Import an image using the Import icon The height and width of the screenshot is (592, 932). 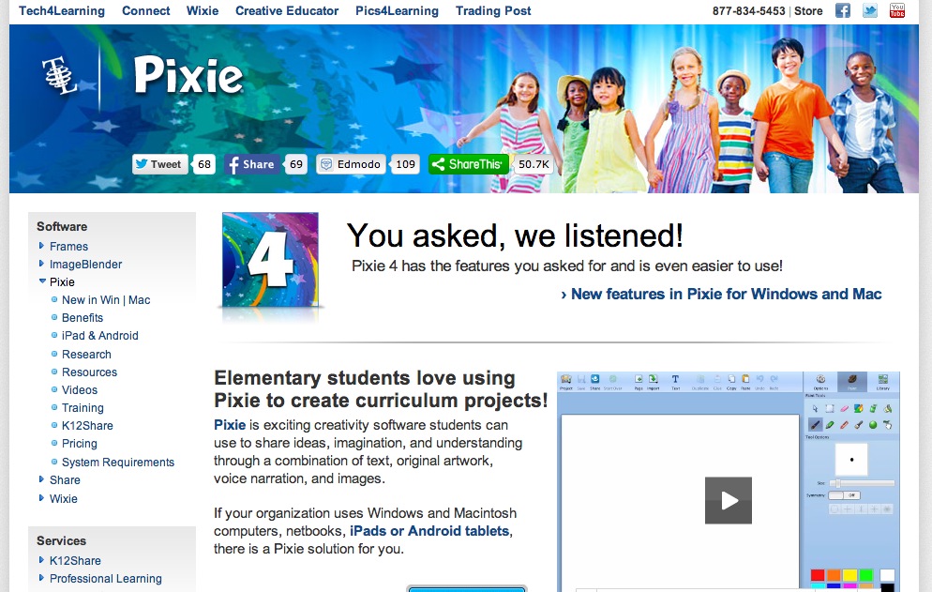coord(654,379)
